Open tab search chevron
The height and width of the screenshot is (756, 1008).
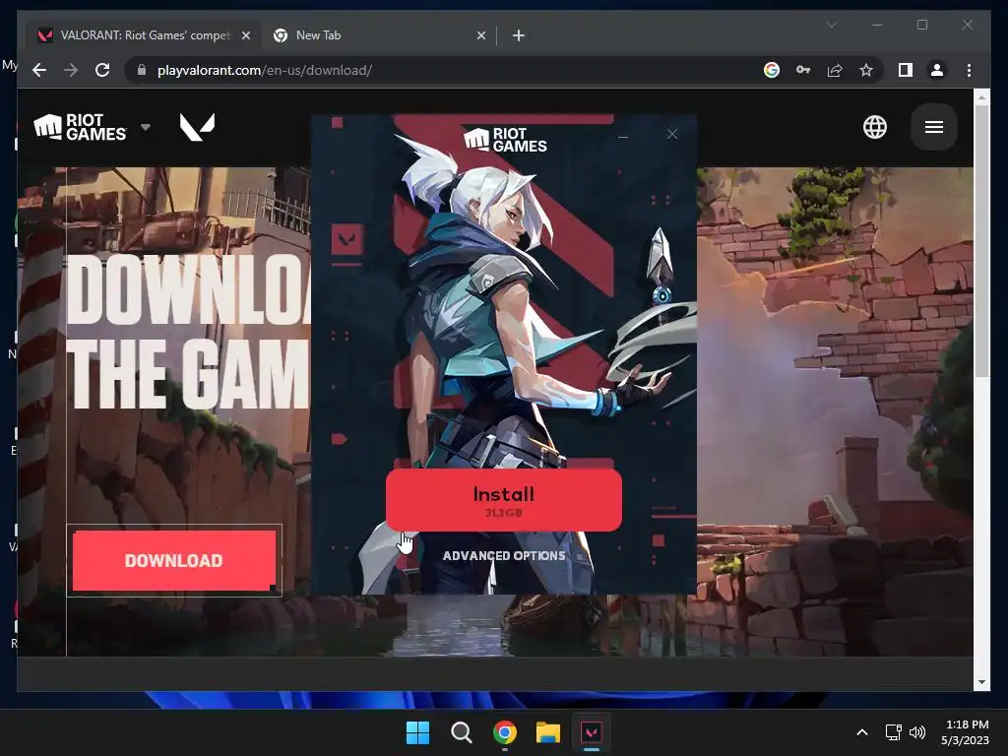click(x=831, y=25)
